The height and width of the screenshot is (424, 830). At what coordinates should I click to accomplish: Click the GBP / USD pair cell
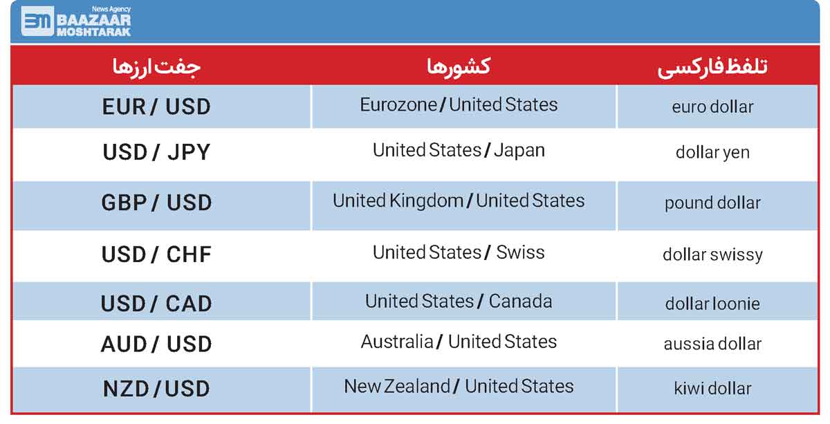pyautogui.click(x=156, y=203)
